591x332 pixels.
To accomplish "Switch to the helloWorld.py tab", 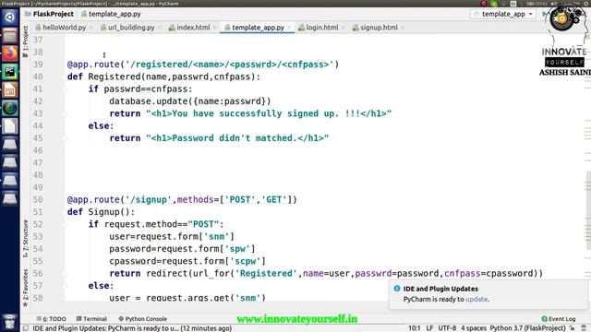I will (64, 28).
